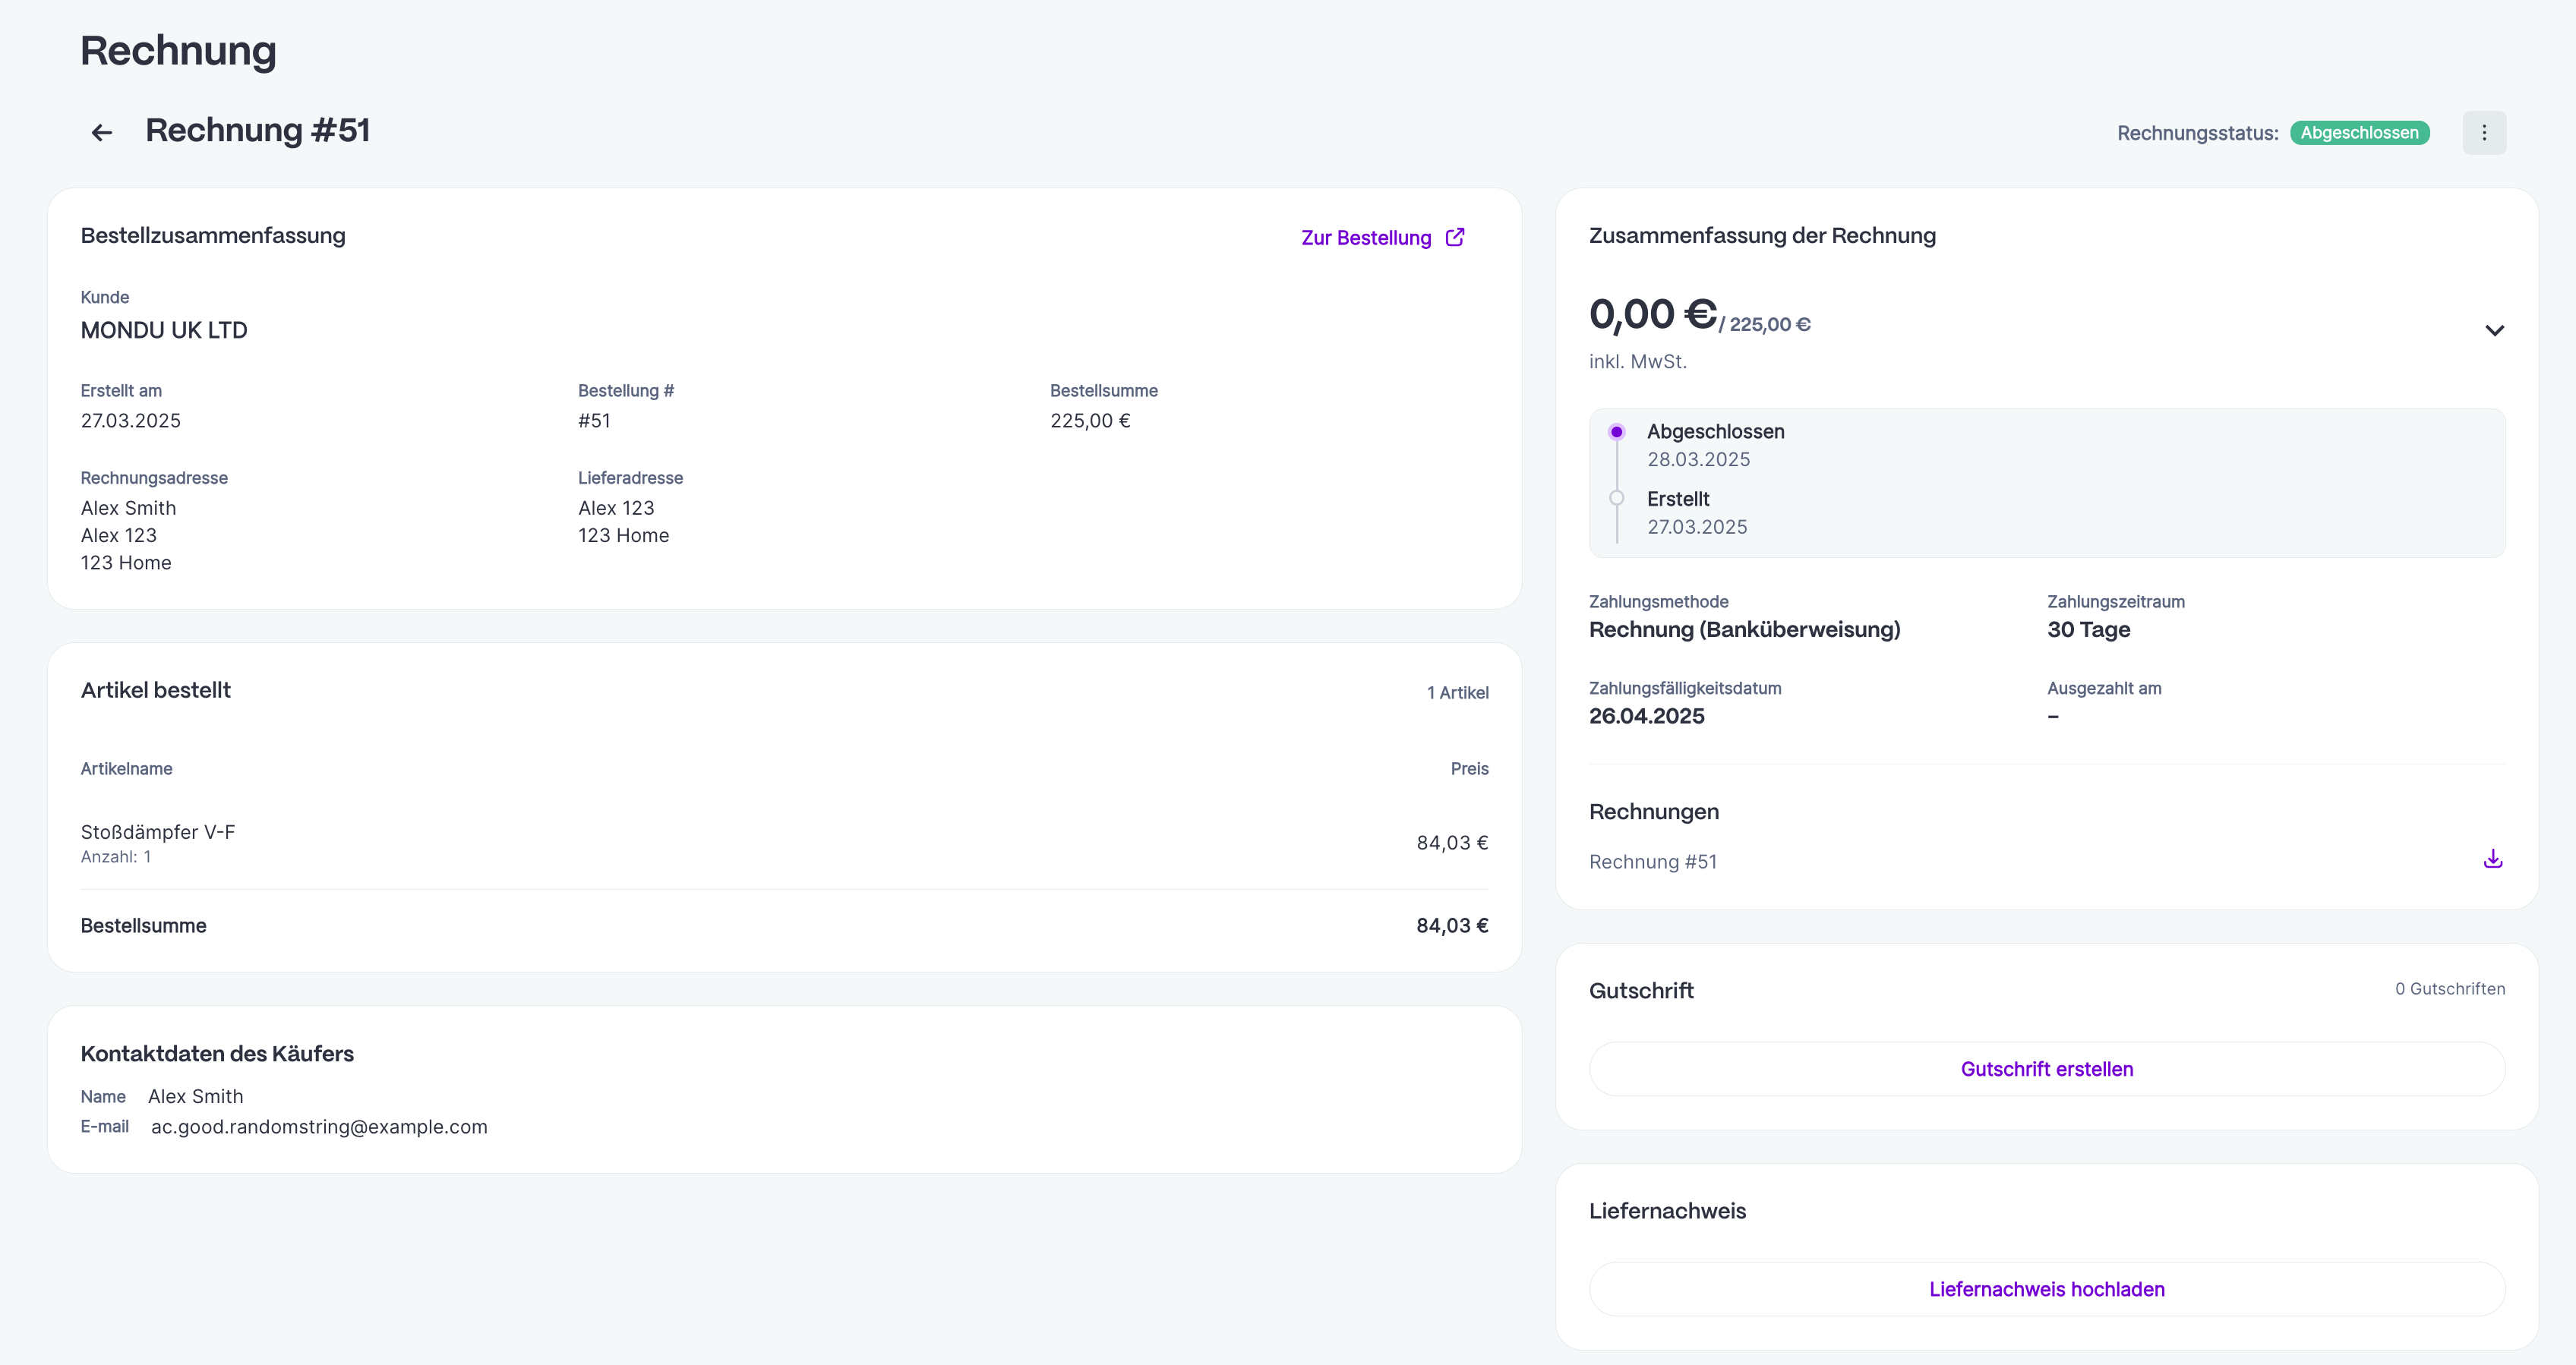Image resolution: width=2576 pixels, height=1365 pixels.
Task: Click the Abgeschlossen date 28.03.2025
Action: [1698, 459]
